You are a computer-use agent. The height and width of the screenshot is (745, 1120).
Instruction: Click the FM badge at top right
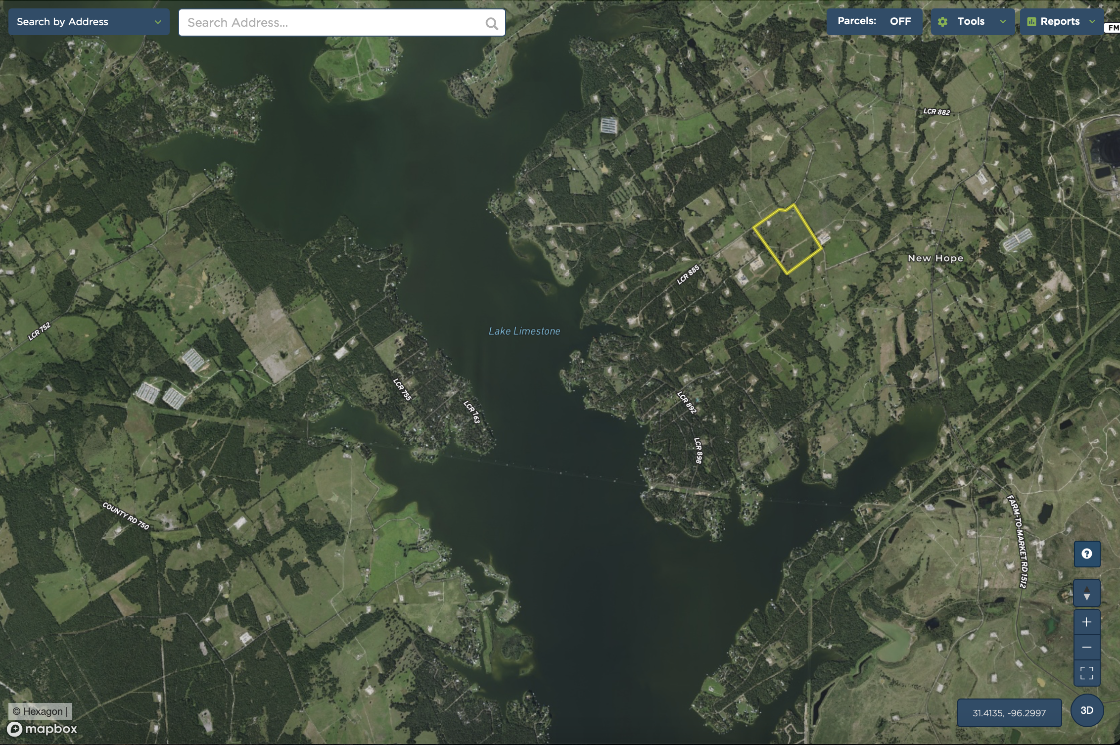[1113, 28]
